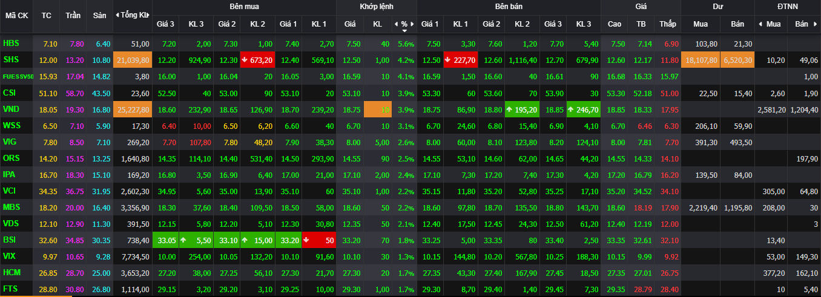Click MBS Dư Bán value 1,195,80
The height and width of the screenshot is (297, 821).
[x=739, y=207]
